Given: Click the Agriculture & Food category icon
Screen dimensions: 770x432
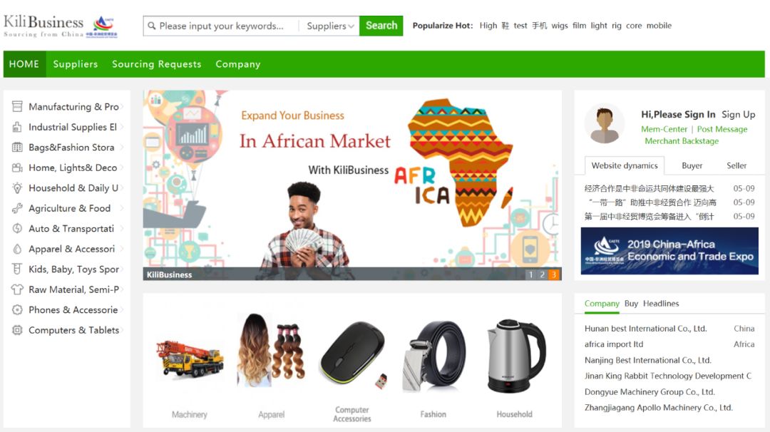Looking at the screenshot, I should 17,208.
